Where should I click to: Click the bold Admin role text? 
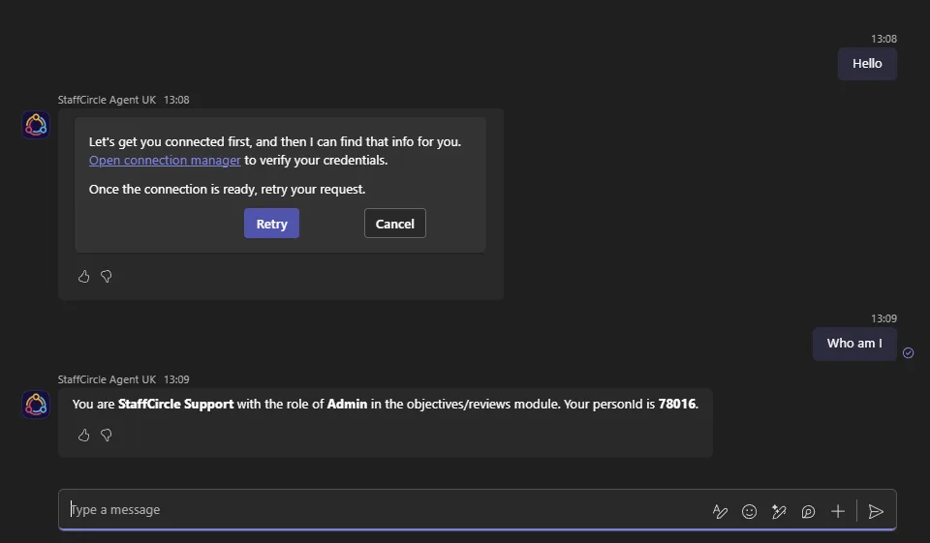(347, 405)
